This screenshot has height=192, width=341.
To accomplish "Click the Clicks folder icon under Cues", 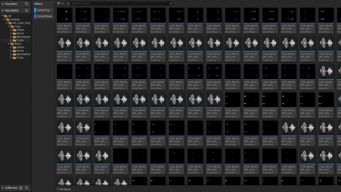I will [15, 30].
